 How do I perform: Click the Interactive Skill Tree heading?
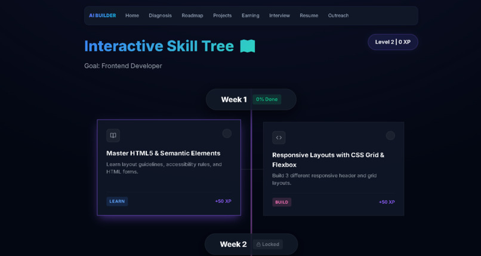click(159, 46)
